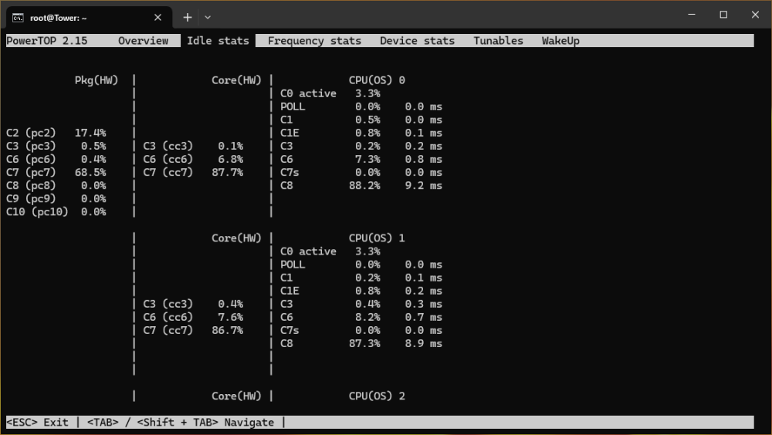The image size is (772, 435).
Task: Click the C7 (cc7) 87.7% value
Action: click(x=228, y=173)
